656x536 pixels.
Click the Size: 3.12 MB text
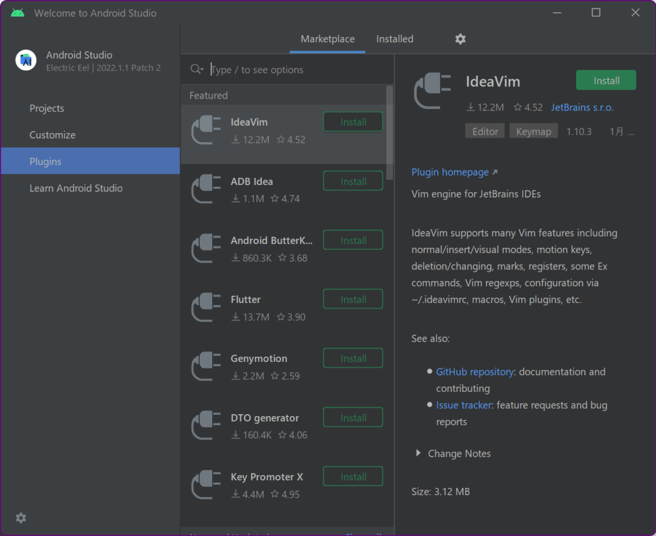click(x=441, y=491)
